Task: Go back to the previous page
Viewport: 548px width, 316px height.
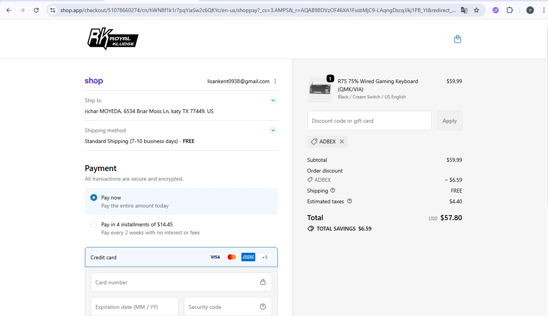Action: 9,10
